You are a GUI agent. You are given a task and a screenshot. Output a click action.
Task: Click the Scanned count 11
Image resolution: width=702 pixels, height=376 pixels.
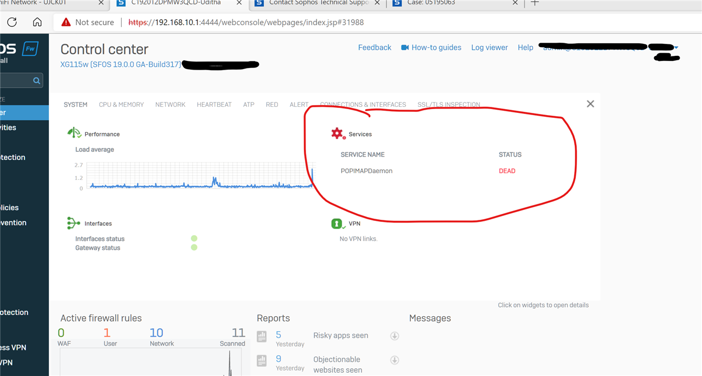[x=239, y=333]
